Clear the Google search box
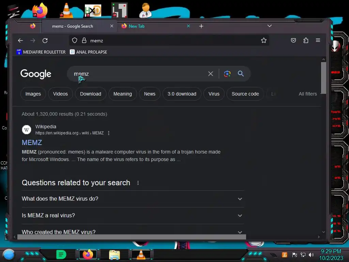349x262 pixels. (x=210, y=74)
